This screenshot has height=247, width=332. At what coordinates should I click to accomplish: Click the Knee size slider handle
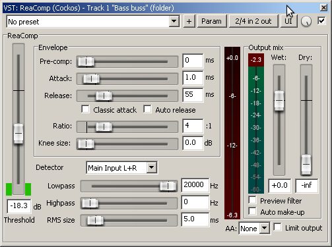[86, 144]
